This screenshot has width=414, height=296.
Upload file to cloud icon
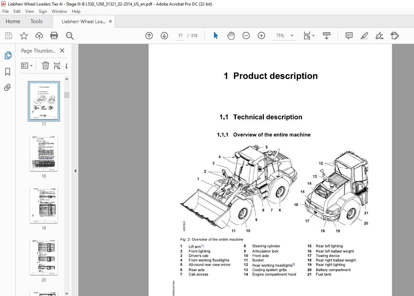tap(39, 36)
